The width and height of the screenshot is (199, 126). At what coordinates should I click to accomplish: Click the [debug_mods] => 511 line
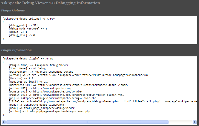(22, 25)
